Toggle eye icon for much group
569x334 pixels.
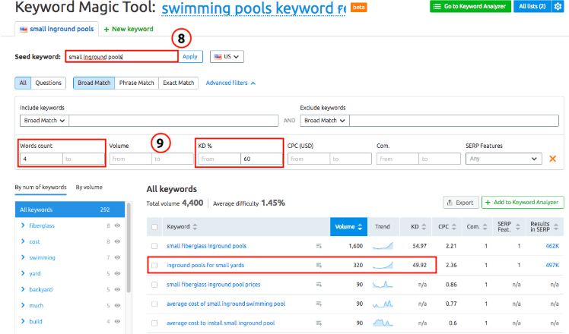117,305
